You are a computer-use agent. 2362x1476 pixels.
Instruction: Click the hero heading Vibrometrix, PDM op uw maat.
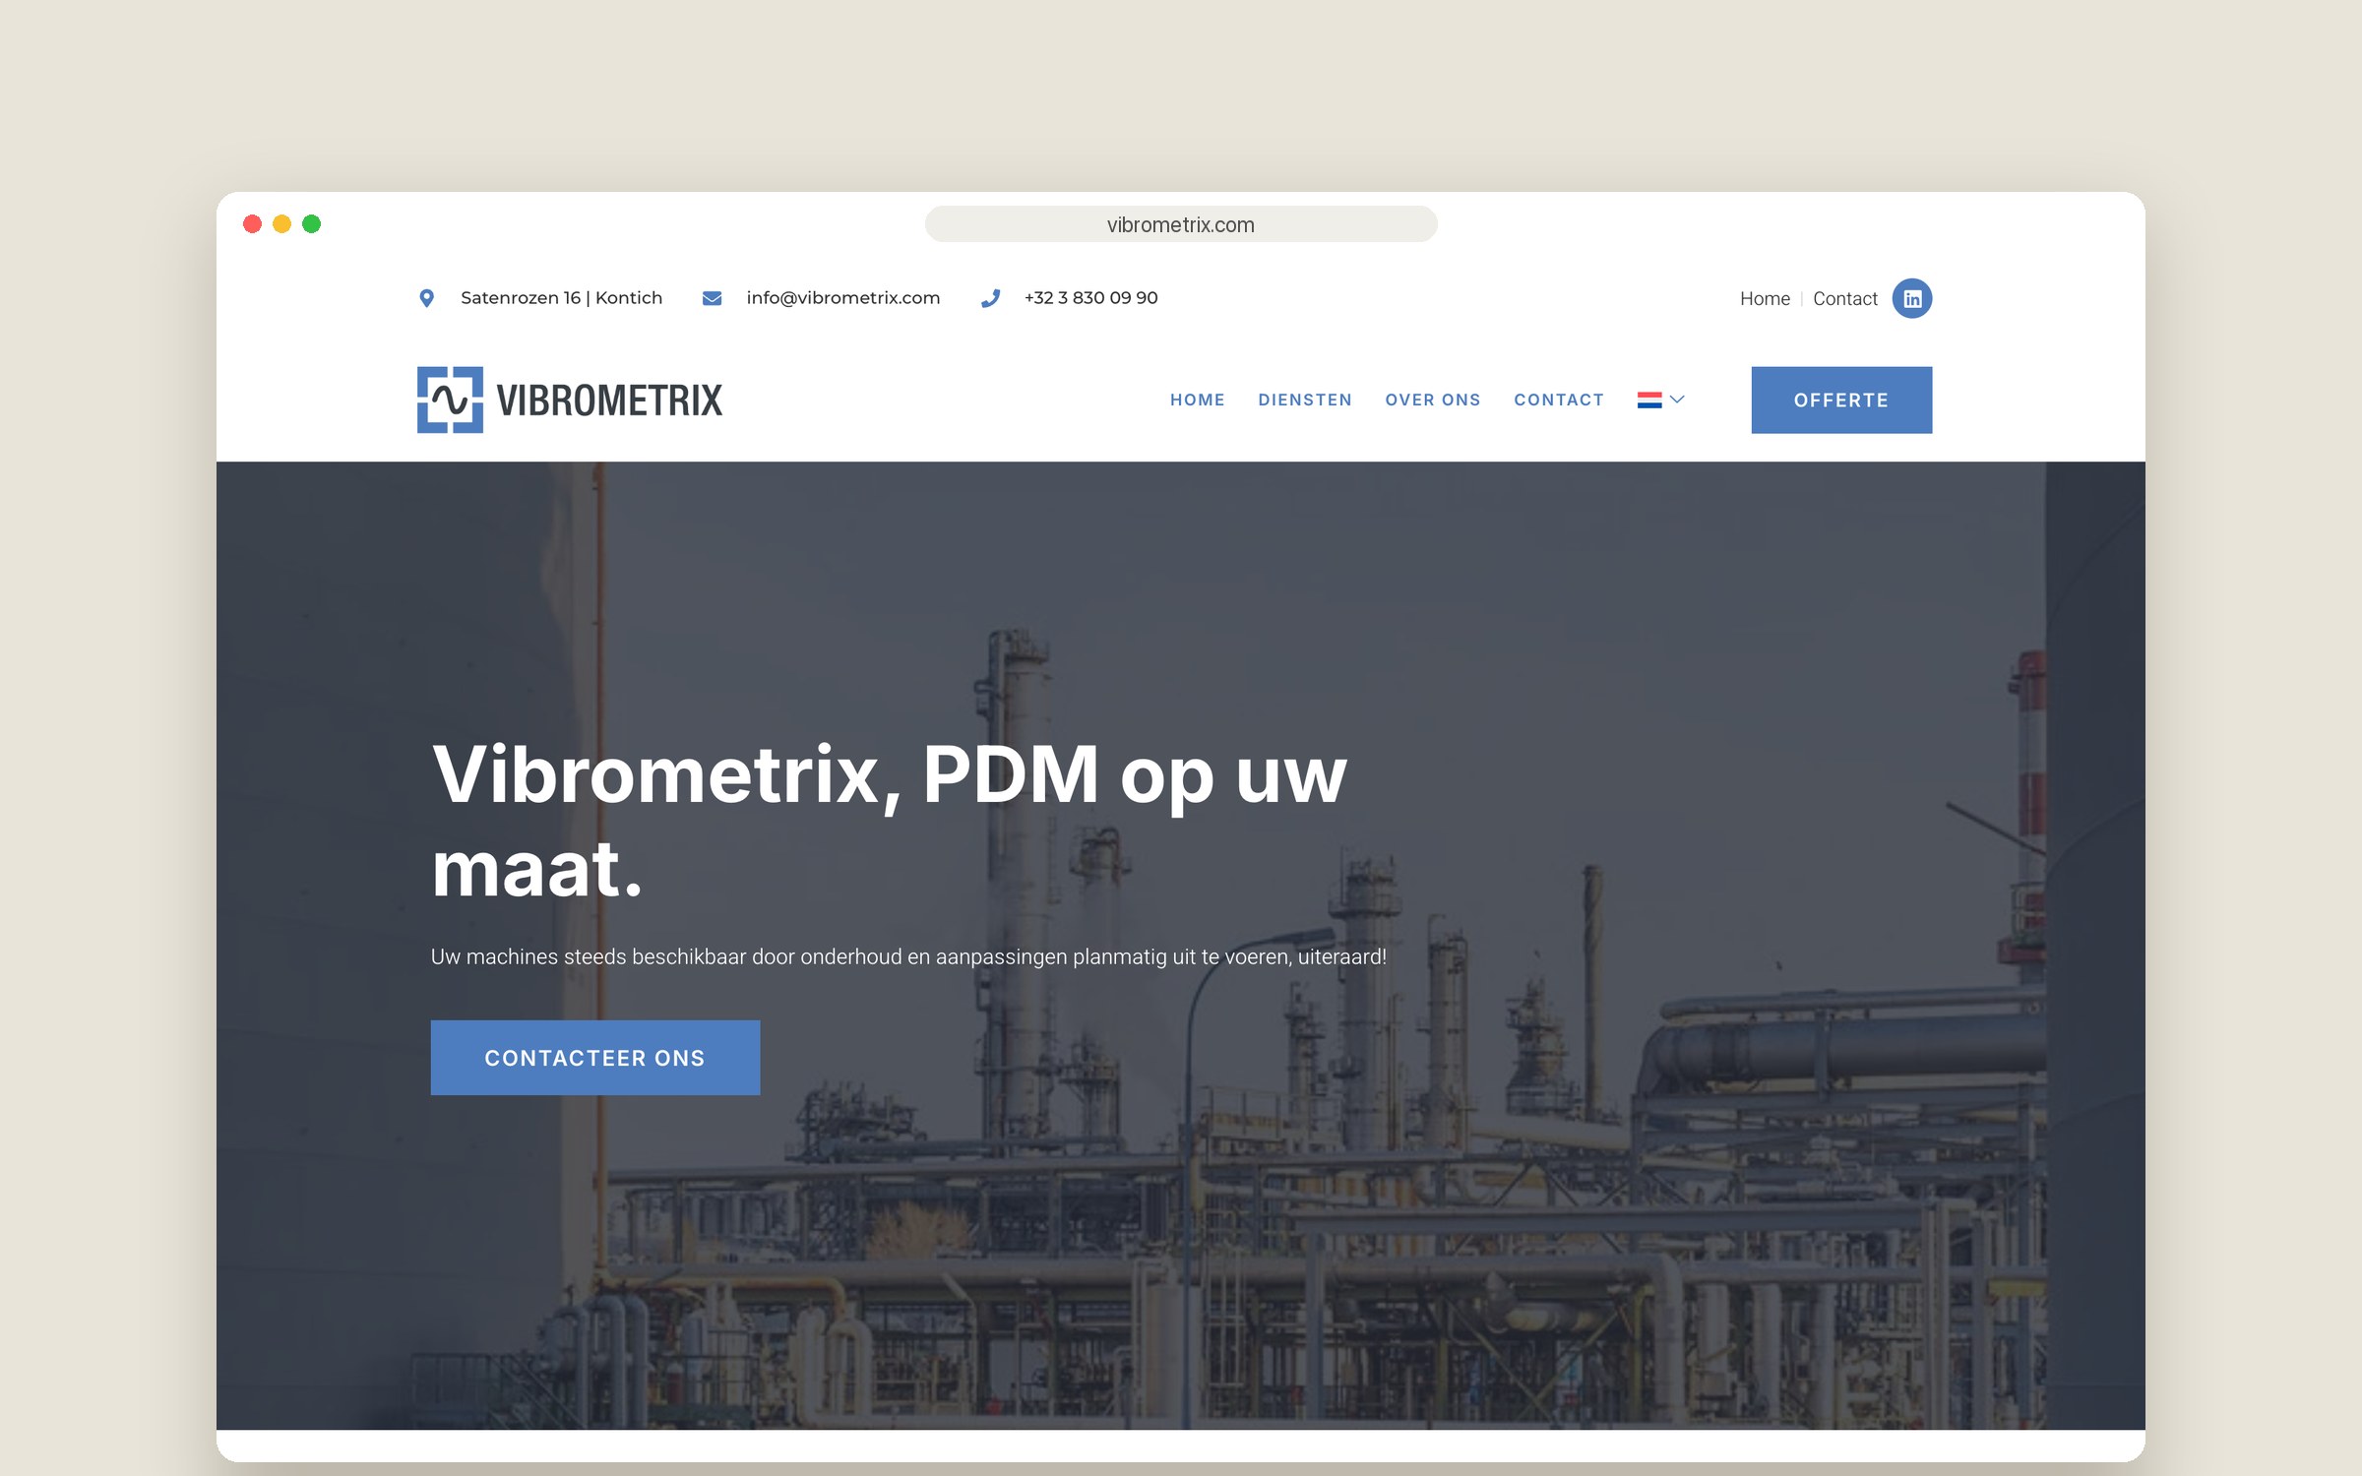(x=889, y=821)
